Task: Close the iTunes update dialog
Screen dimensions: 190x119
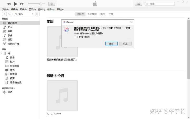Action: pyautogui.click(x=131, y=22)
